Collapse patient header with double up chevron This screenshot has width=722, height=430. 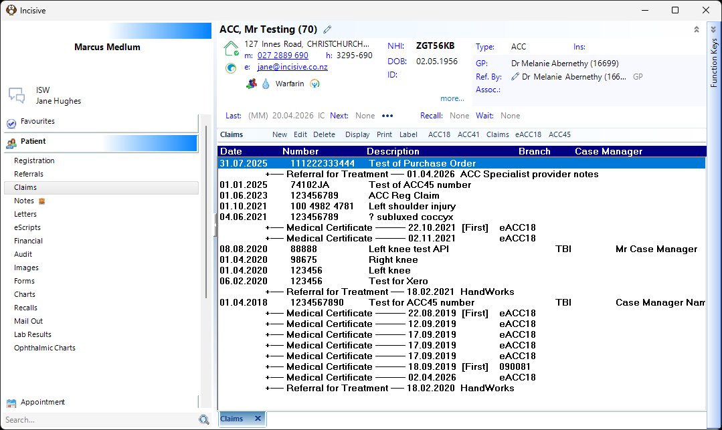(697, 29)
